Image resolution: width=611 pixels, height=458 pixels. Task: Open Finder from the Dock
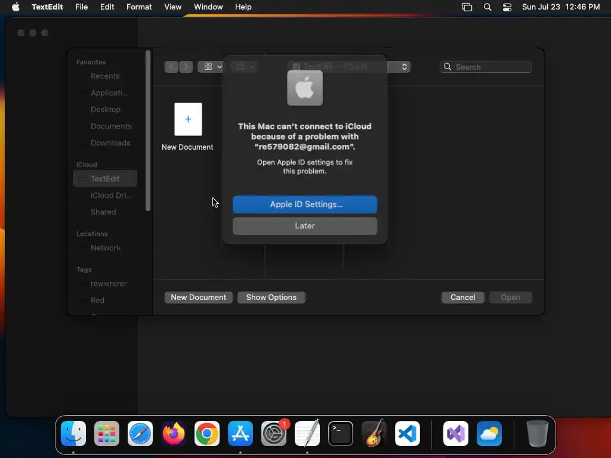pos(73,434)
